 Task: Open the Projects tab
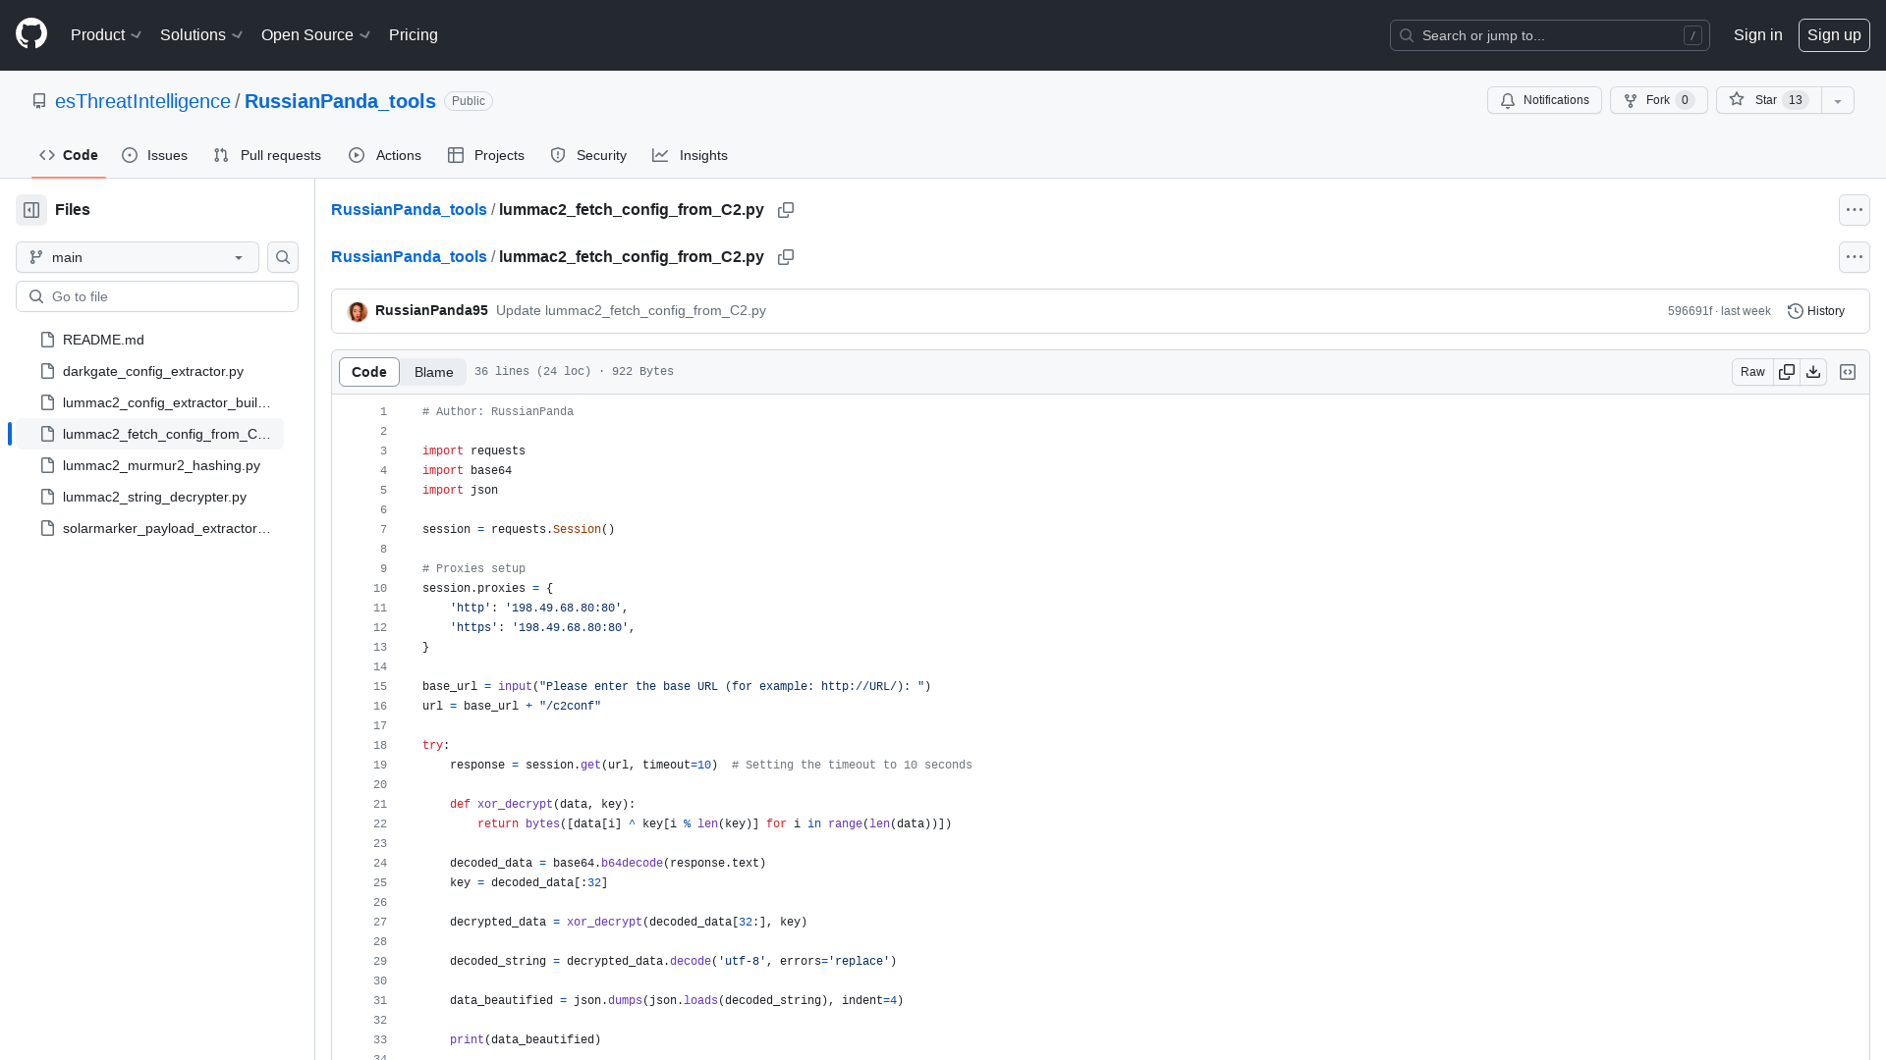click(486, 155)
